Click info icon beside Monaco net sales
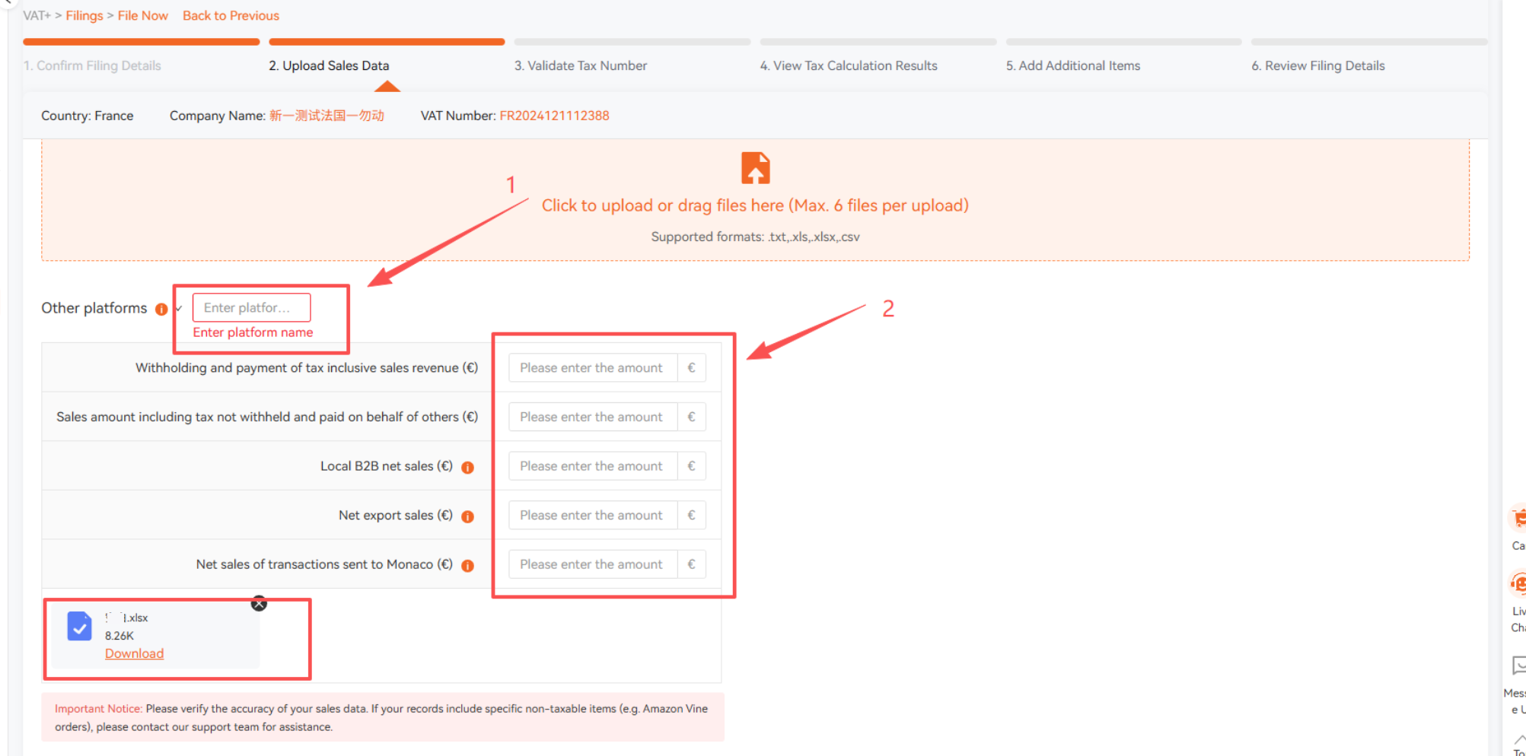1526x756 pixels. [468, 565]
